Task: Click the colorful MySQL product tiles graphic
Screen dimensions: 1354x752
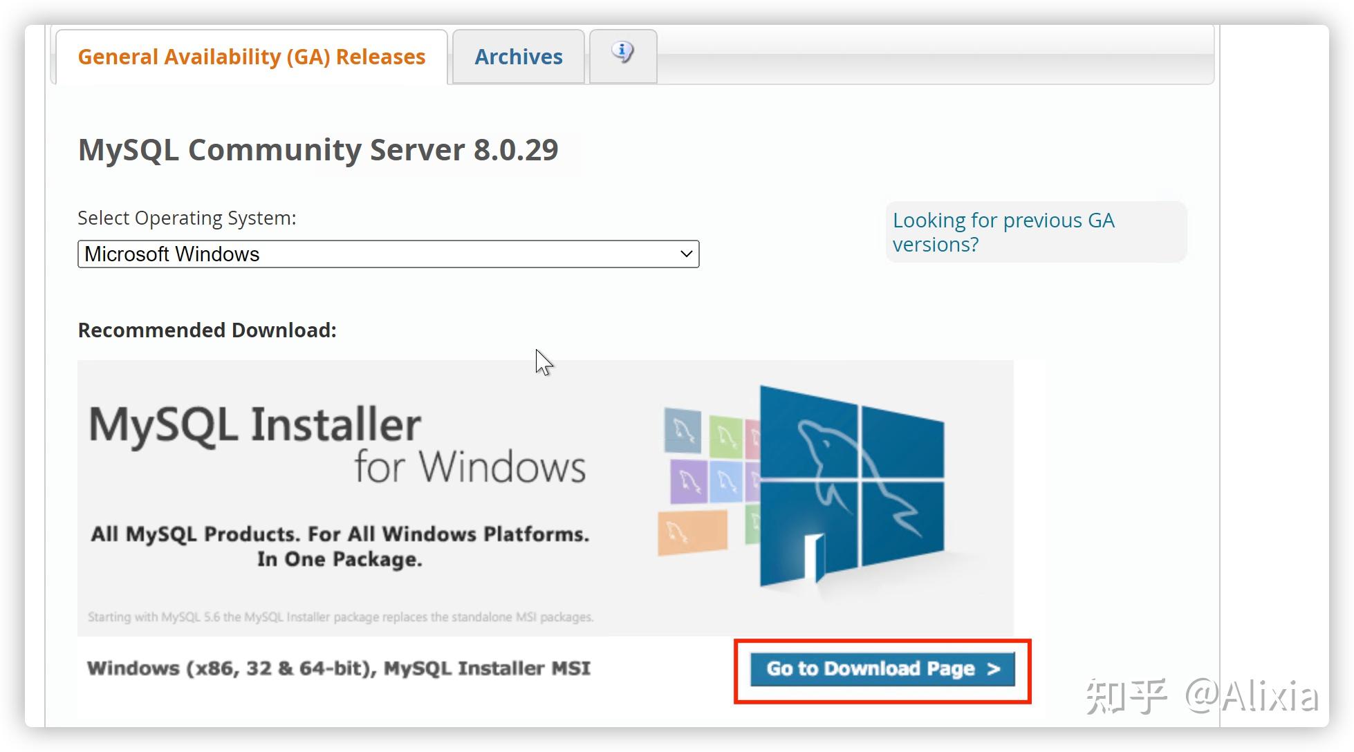Action: 705,477
